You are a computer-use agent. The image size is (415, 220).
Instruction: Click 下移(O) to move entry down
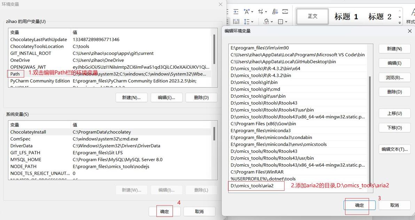click(394, 128)
